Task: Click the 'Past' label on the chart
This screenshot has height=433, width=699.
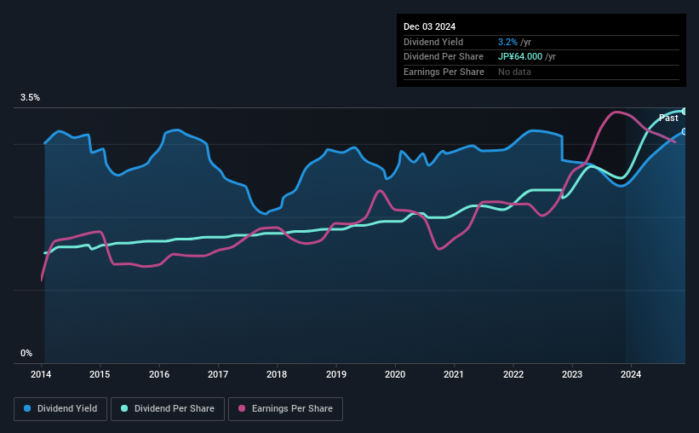Action: (668, 118)
